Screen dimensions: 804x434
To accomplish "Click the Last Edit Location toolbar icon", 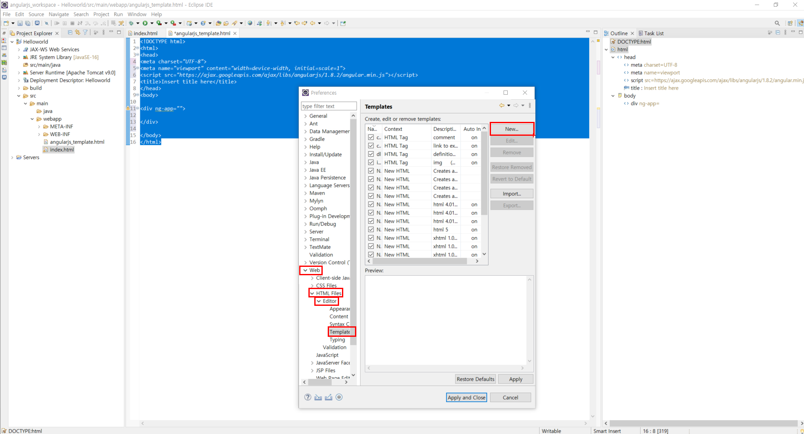I will pyautogui.click(x=297, y=23).
